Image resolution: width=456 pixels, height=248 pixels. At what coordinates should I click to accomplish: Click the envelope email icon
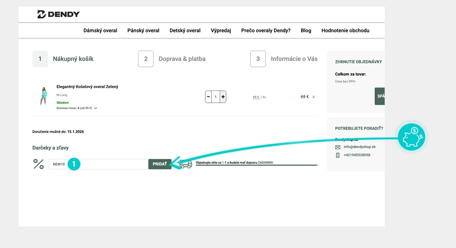tap(337, 147)
